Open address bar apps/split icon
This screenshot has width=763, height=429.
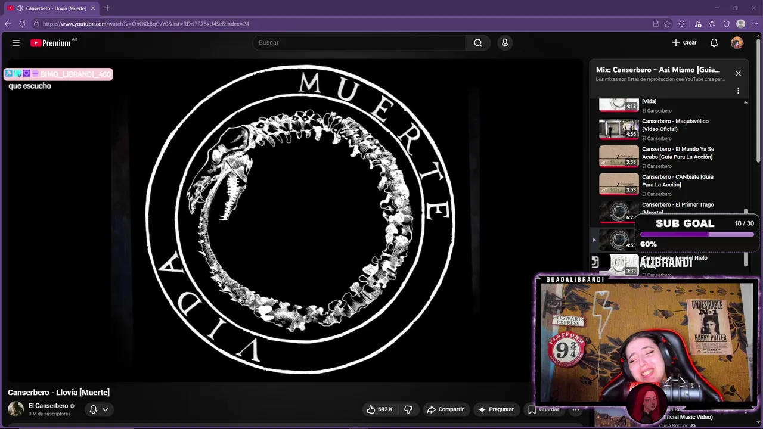656,24
